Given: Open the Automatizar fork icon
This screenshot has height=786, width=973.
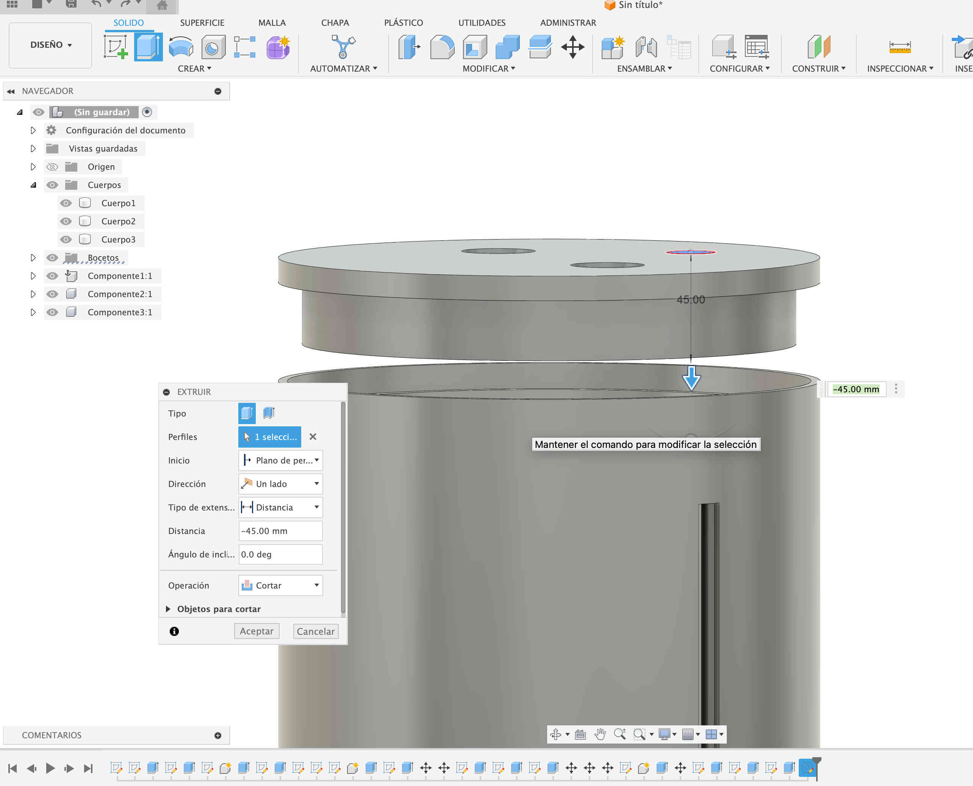Looking at the screenshot, I should 343,47.
